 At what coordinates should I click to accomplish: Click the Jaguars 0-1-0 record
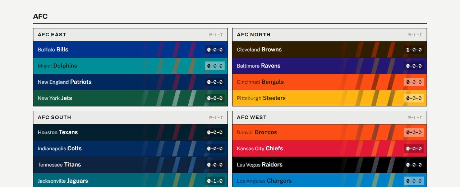click(x=215, y=181)
